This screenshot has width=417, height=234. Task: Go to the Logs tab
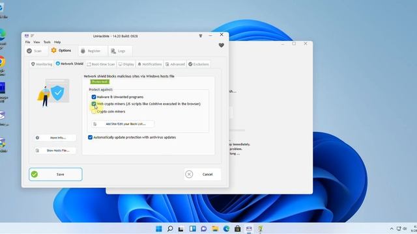click(x=120, y=51)
